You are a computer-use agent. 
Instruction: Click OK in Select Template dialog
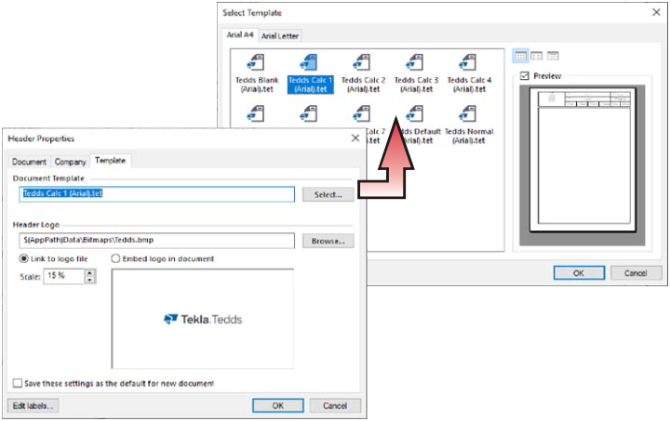(579, 273)
